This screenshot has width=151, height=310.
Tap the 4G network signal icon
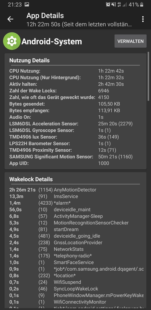click(119, 5)
